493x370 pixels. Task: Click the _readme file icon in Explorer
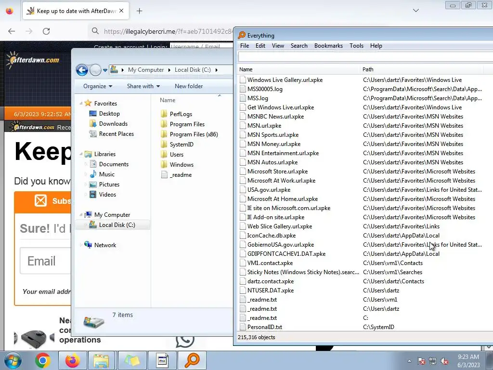164,174
